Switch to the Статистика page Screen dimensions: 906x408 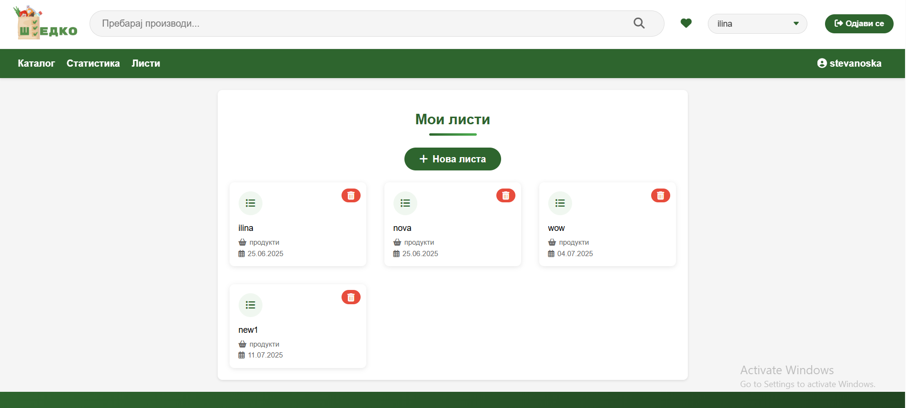(x=93, y=63)
